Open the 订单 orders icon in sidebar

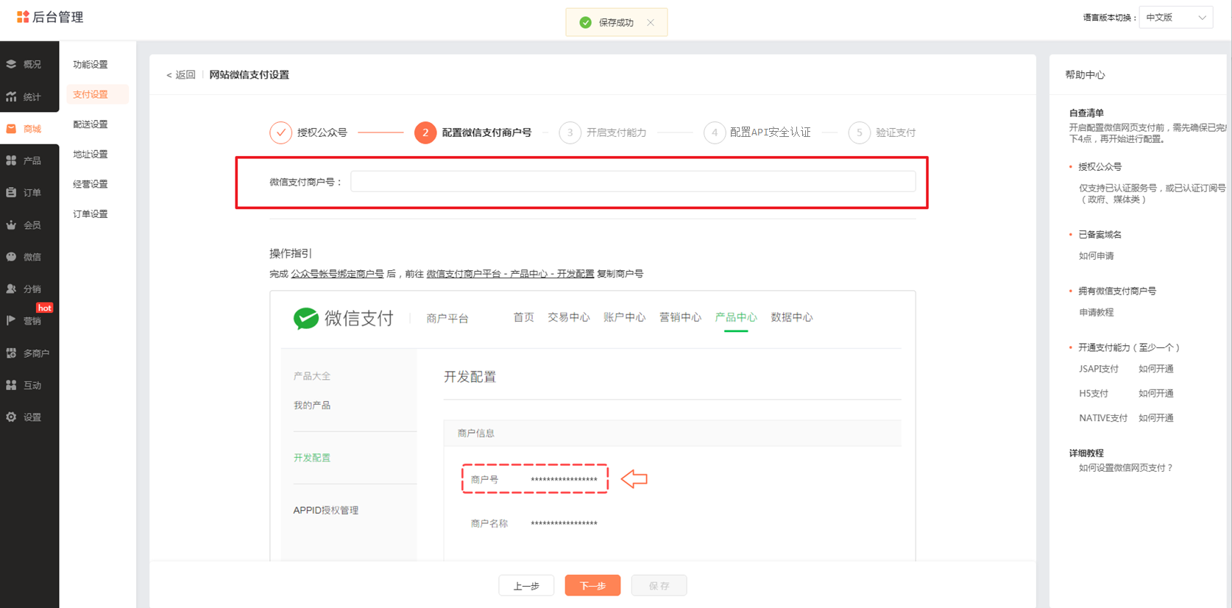click(11, 192)
